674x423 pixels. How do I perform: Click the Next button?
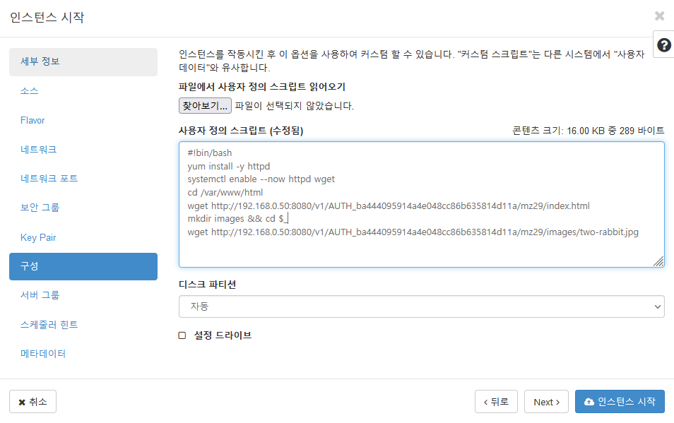(x=546, y=402)
